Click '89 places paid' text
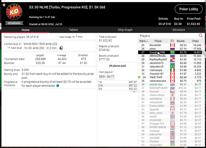 click(117, 66)
